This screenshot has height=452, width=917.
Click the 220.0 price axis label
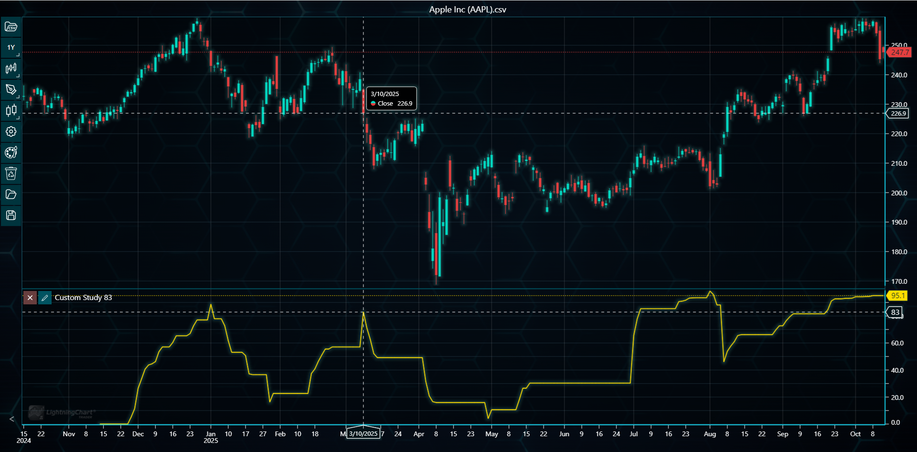pyautogui.click(x=899, y=134)
